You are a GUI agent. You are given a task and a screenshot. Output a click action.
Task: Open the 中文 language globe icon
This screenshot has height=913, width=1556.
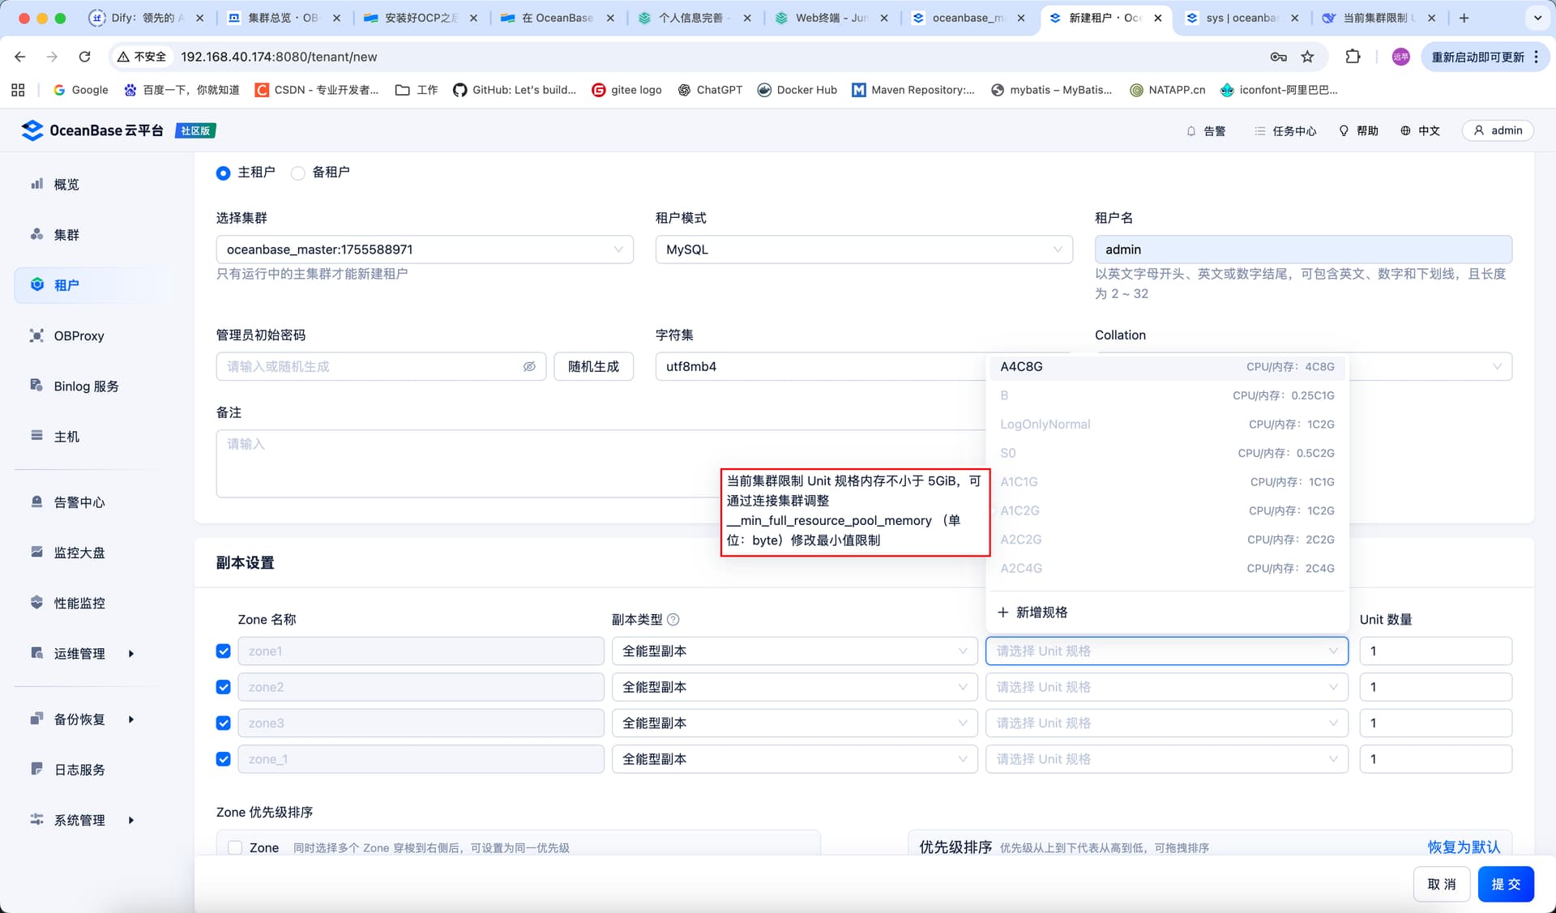point(1405,131)
